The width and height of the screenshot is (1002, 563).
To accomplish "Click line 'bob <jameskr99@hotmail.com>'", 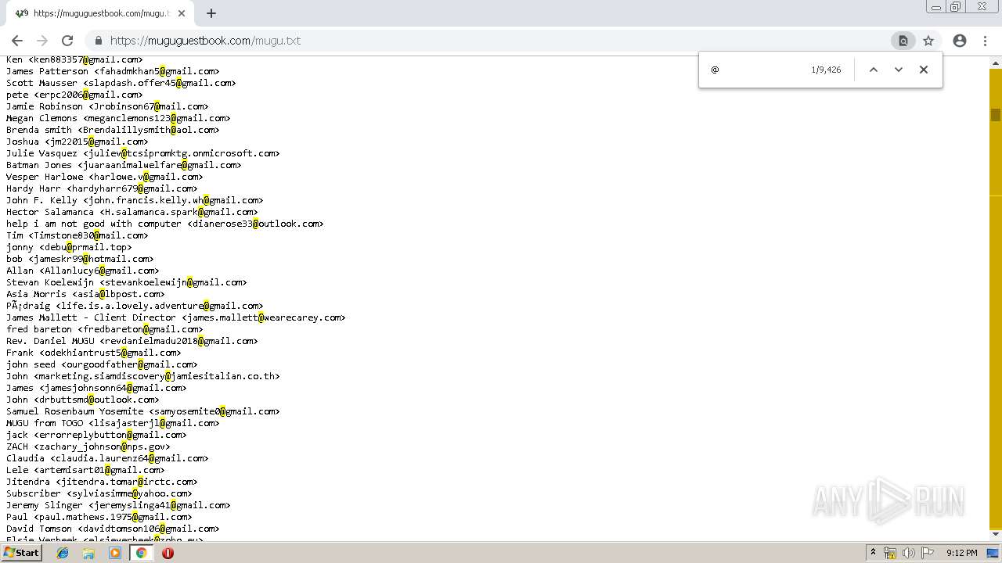I will click(x=80, y=259).
